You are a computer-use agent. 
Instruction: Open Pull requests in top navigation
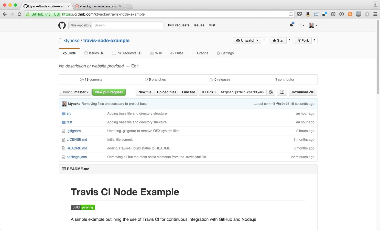pos(179,25)
